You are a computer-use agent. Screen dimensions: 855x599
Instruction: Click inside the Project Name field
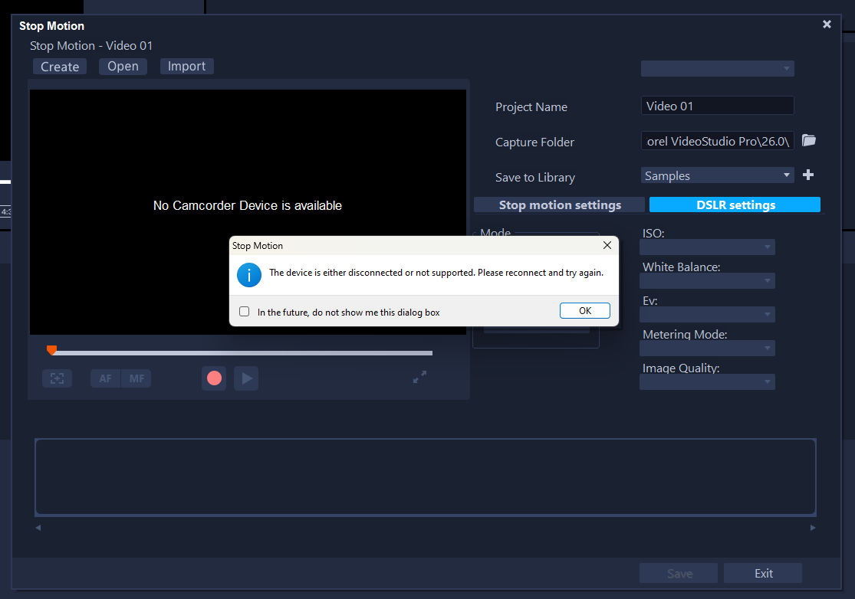(717, 105)
